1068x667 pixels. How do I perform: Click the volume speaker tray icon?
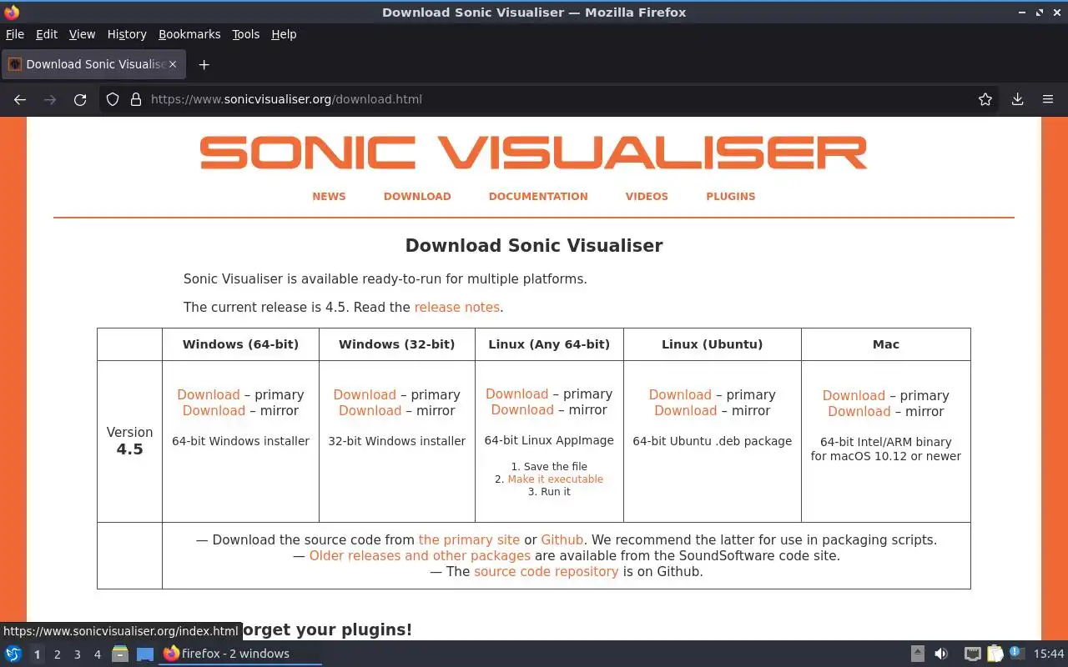click(941, 654)
